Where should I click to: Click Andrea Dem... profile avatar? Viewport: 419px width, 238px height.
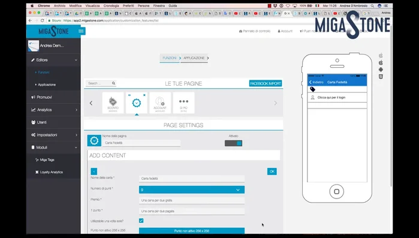tap(34, 46)
